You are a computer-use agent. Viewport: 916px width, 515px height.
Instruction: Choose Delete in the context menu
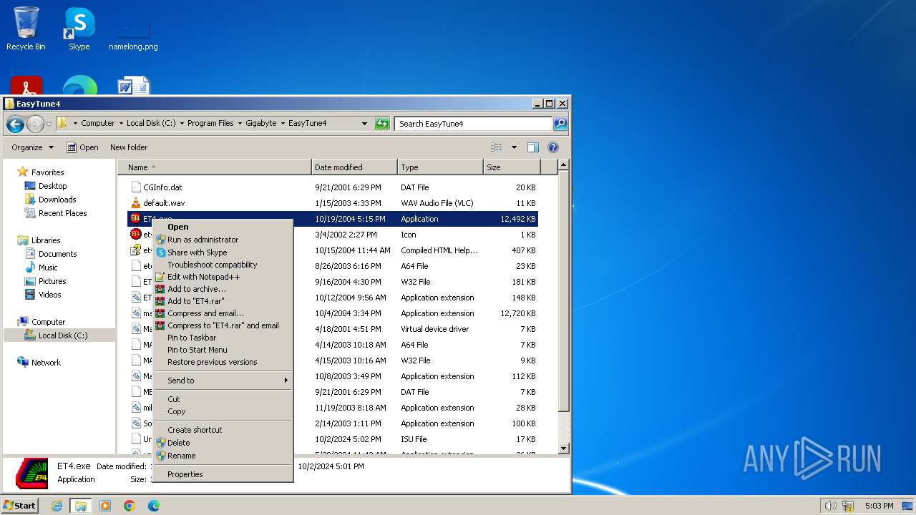point(223,443)
